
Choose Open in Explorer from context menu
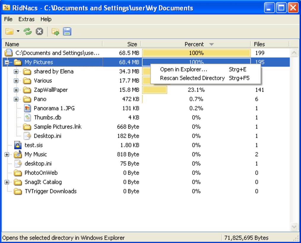183,69
